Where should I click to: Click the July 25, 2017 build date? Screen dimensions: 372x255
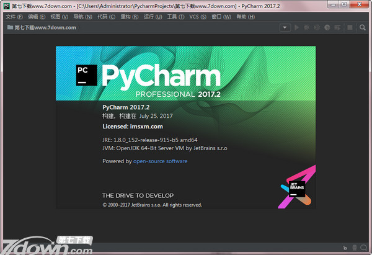[x=156, y=116]
